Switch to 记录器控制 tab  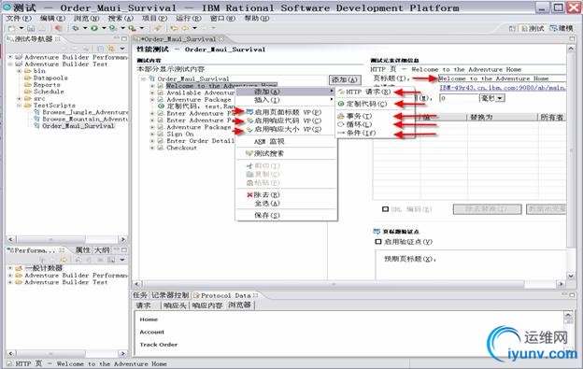170,295
